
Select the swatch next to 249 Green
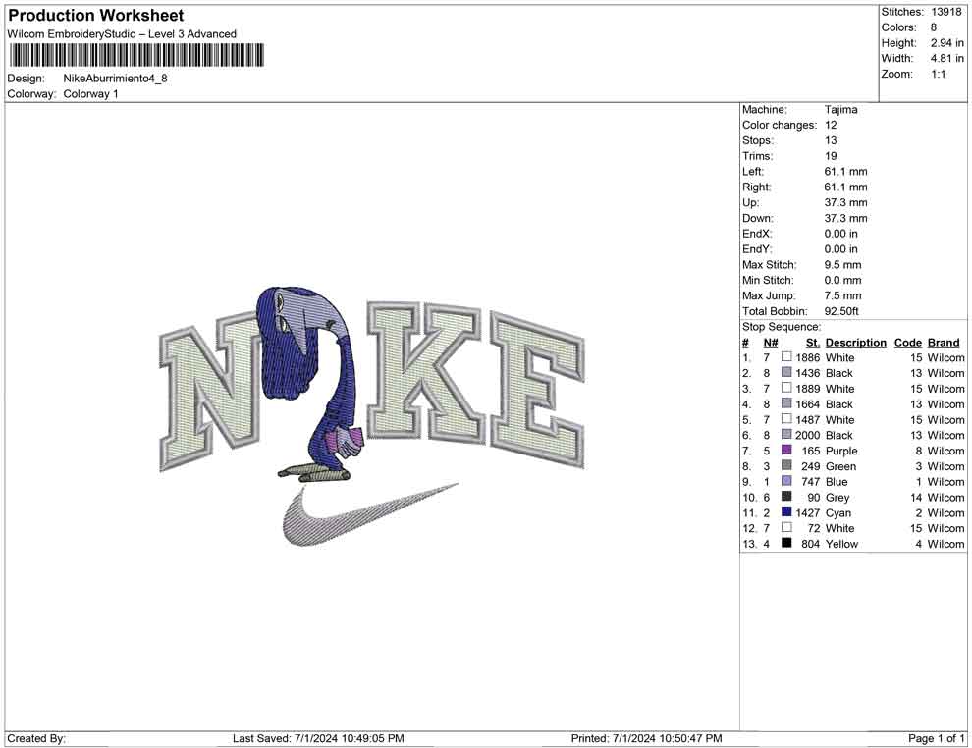[x=786, y=465]
